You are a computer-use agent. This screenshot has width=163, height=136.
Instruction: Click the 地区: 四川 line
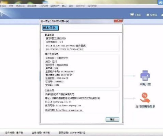[x=51, y=61]
